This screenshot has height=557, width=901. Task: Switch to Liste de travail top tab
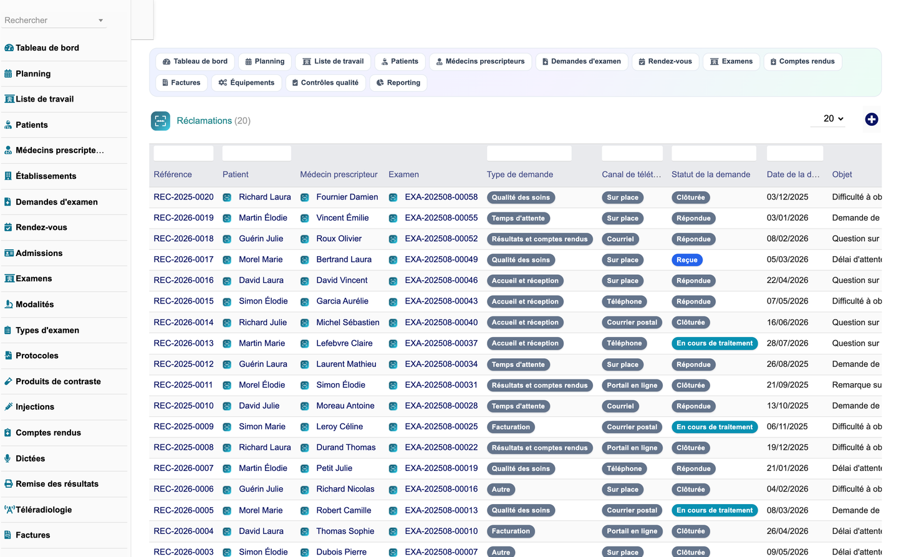tap(333, 62)
